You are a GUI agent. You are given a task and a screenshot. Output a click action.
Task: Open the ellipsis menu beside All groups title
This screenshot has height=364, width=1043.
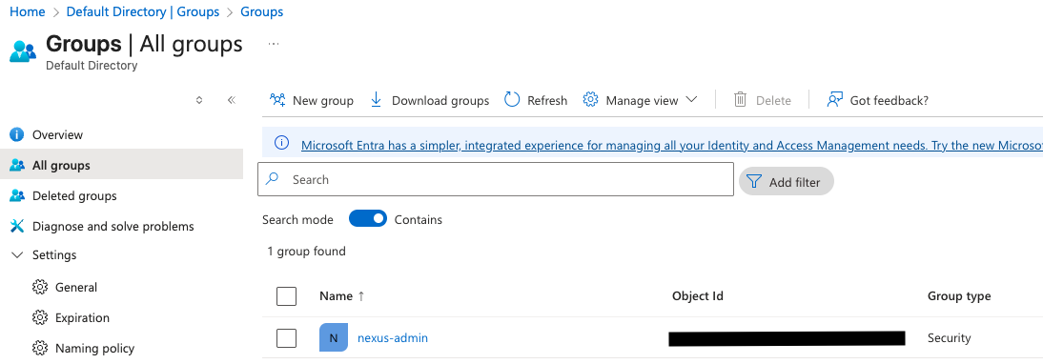(274, 44)
